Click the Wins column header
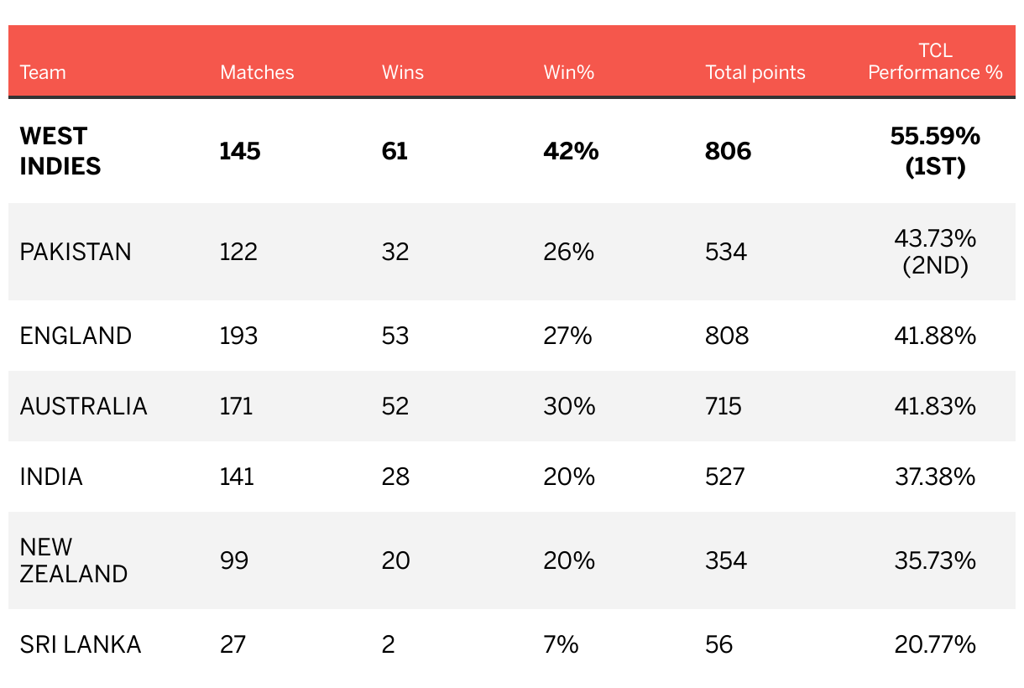Image resolution: width=1024 pixels, height=688 pixels. point(402,72)
